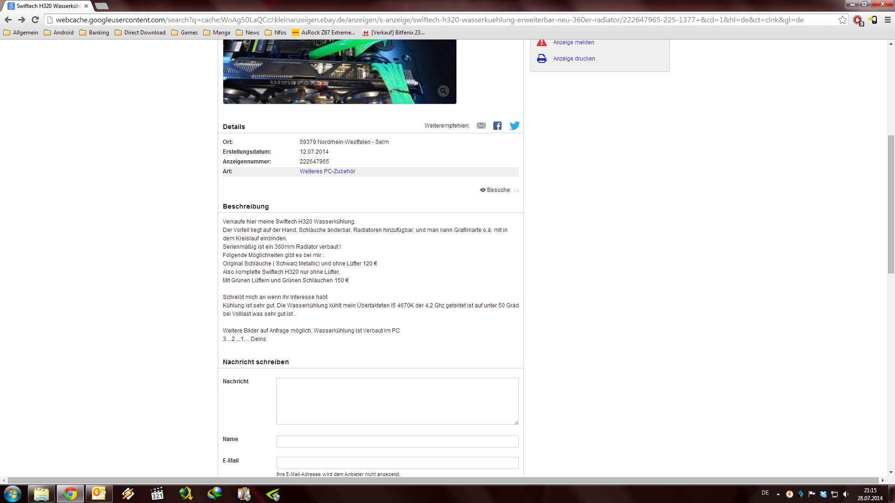Open the Nfos bookmarks folder
The width and height of the screenshot is (895, 503).
pos(276,33)
